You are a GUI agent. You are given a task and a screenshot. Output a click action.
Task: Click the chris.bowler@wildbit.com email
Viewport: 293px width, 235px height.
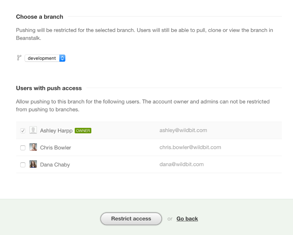[x=190, y=147]
